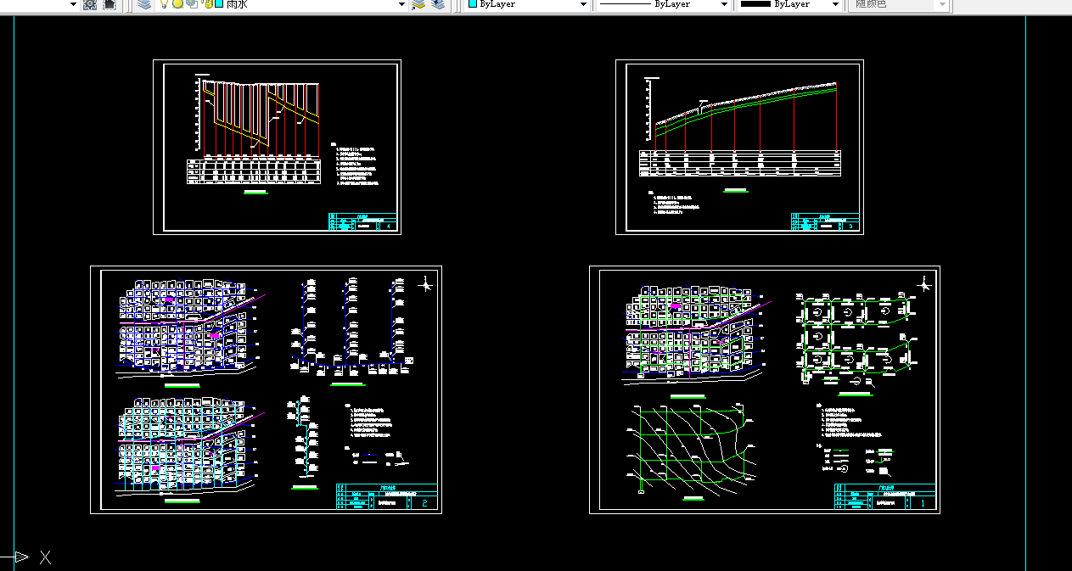Click the UCS origin icon
Viewport: 1072px width, 571px height.
[x=25, y=557]
